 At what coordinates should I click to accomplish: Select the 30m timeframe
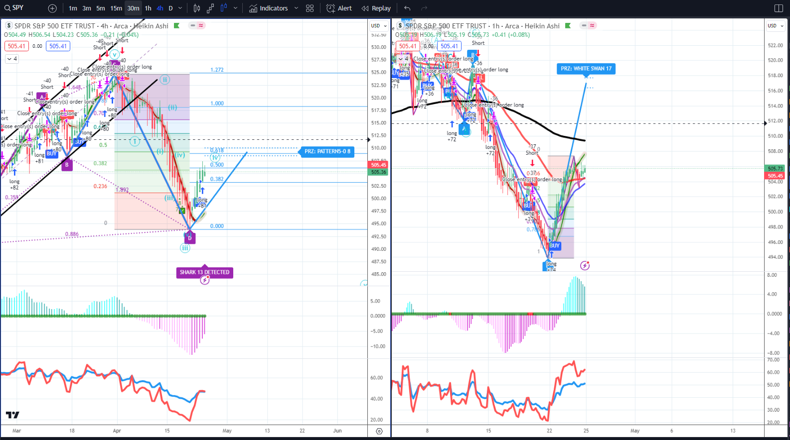pos(133,8)
